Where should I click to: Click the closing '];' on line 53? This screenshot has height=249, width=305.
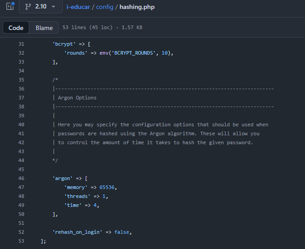(43, 241)
